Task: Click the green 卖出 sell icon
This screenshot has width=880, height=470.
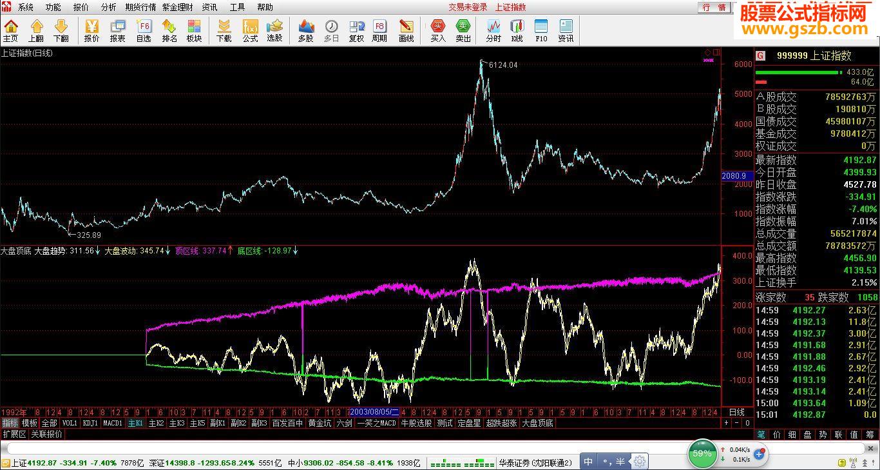Action: tap(463, 30)
